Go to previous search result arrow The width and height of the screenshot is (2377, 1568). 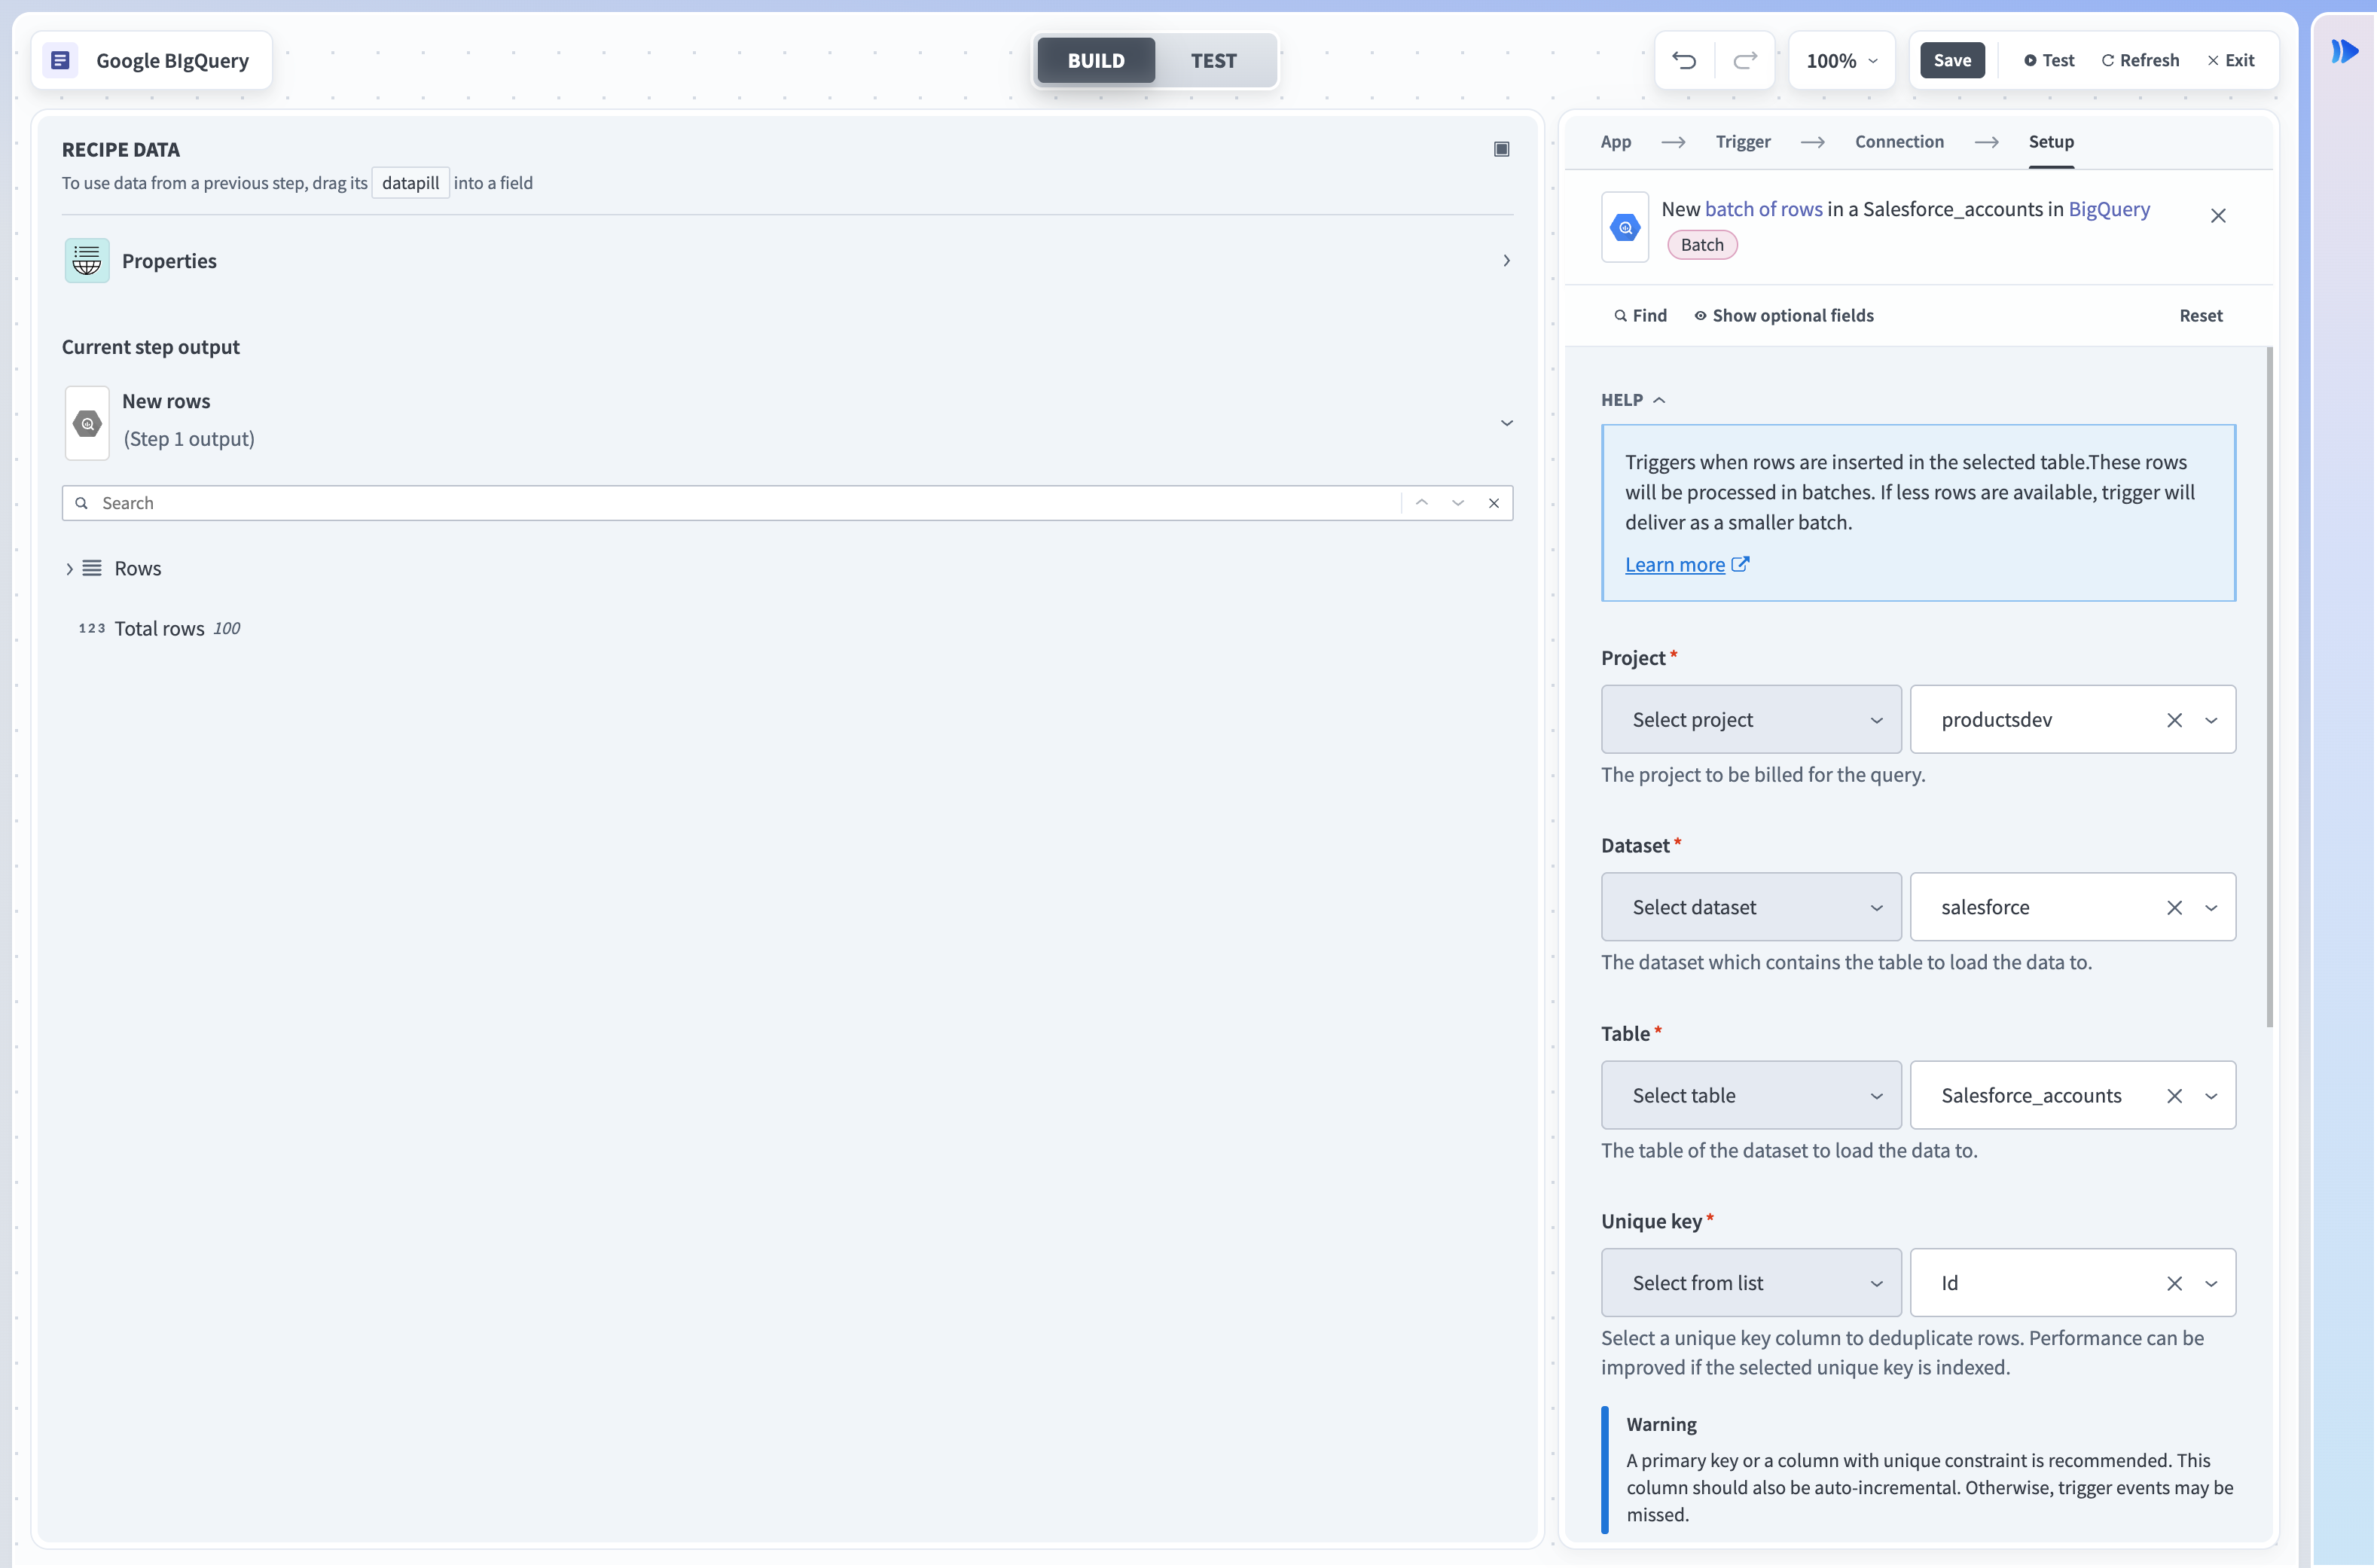click(x=1421, y=503)
